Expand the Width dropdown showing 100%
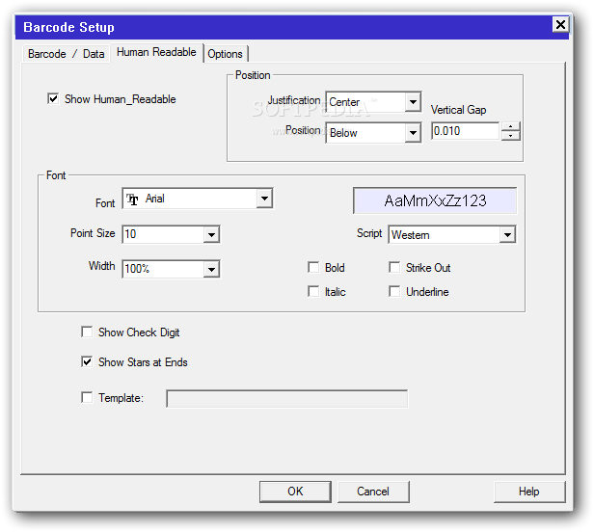The image size is (594, 532). 211,269
